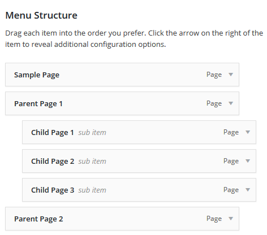Select the Child Page 2 title

tap(53, 162)
